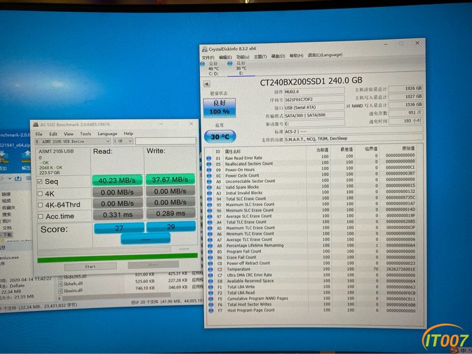Click the interface field USB (Serial ATA)
This screenshot has height=354, width=472.
coord(314,107)
